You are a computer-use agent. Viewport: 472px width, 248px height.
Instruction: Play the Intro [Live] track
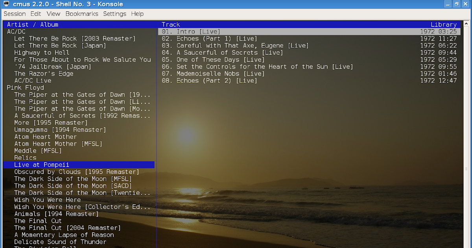[x=191, y=31]
